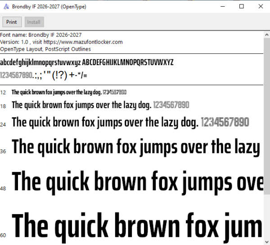Click the size 18 sample sentence

(x=100, y=105)
